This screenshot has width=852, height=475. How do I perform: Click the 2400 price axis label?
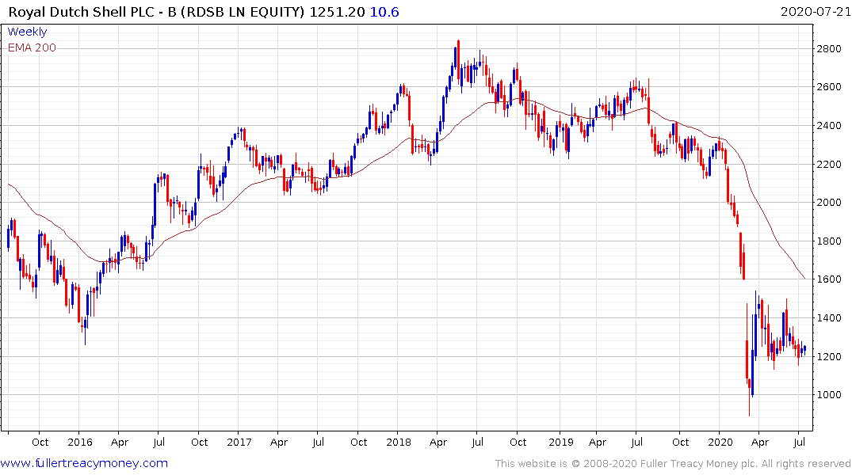[829, 125]
